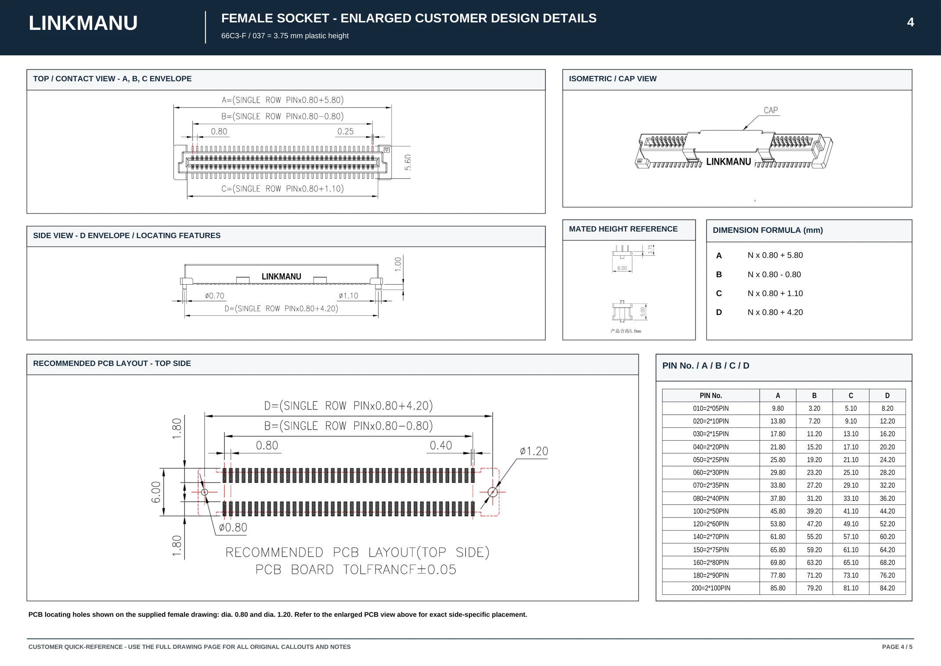Click the page number 4 in the header

click(910, 22)
